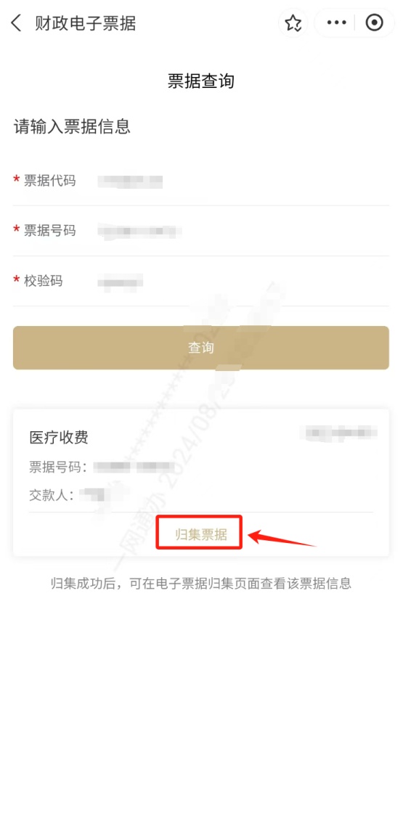Tap the blurred date on receipt card
403x837 pixels.
click(338, 432)
